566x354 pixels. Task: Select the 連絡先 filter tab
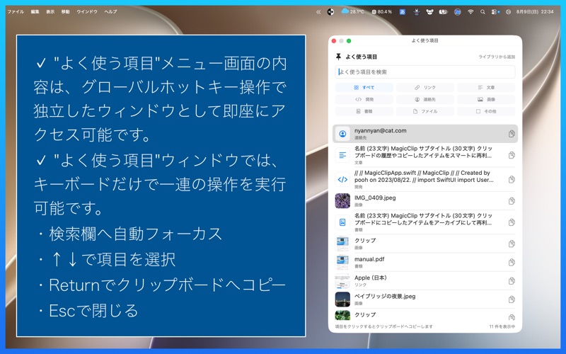[x=425, y=99]
